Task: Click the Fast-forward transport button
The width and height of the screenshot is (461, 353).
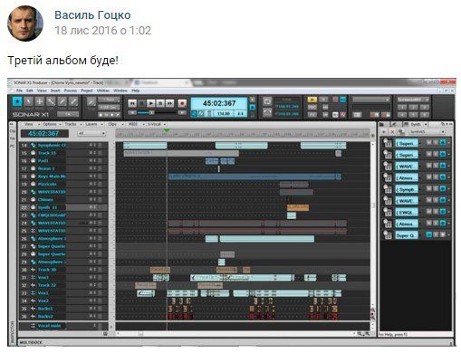Action: pyautogui.click(x=170, y=103)
